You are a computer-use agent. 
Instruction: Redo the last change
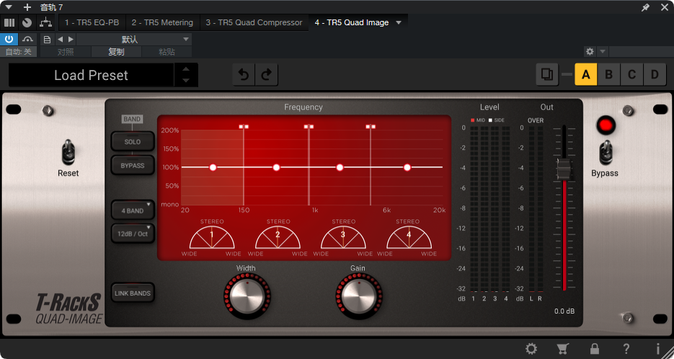coord(267,75)
